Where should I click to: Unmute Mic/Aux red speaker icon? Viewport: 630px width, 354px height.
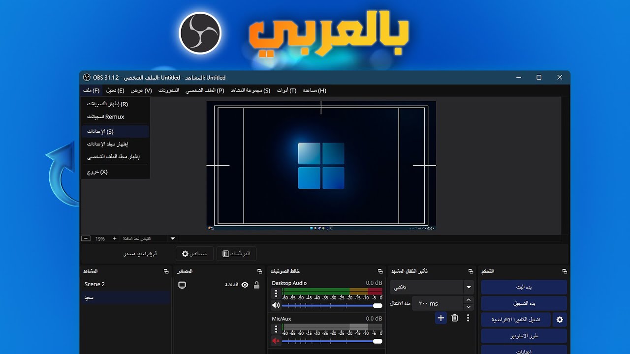[x=276, y=341]
